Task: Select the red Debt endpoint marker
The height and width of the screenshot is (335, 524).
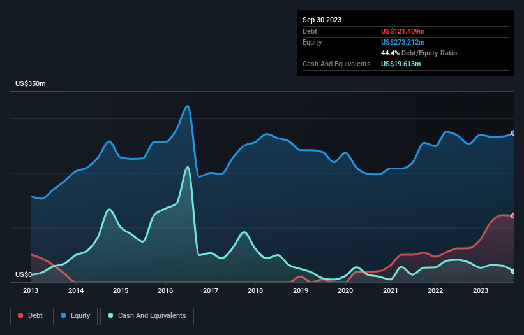Action: tap(513, 216)
